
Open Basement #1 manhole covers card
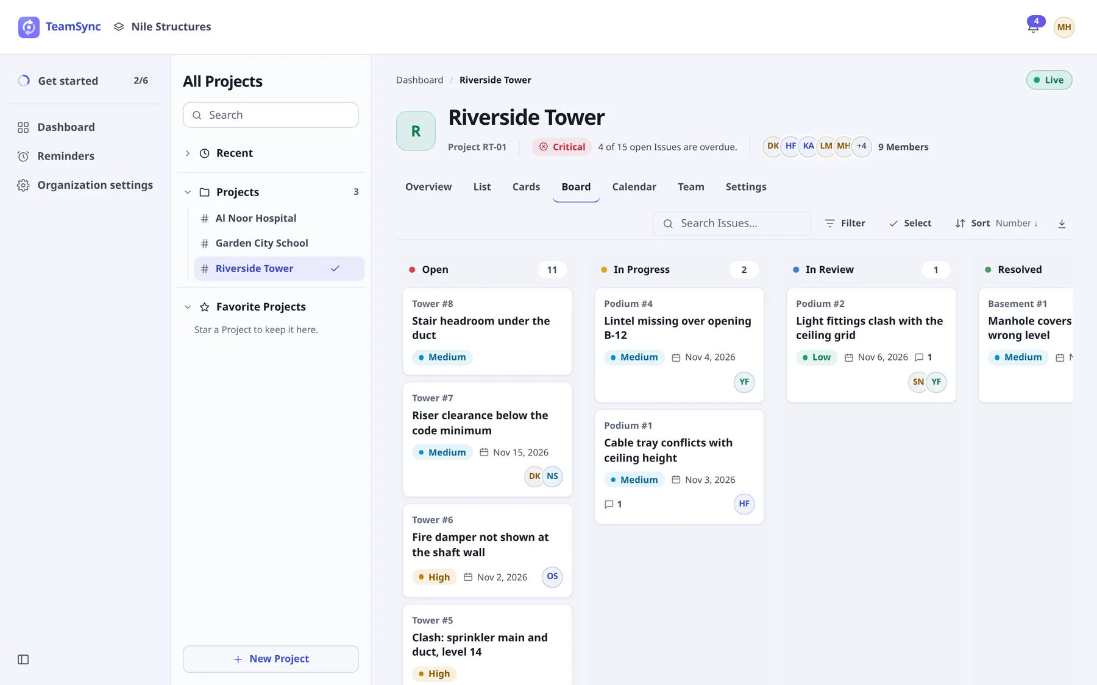click(1026, 345)
